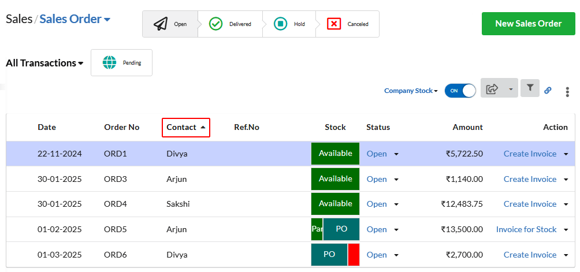
Task: Click amount ₹2,700.00
Action: [464, 255]
